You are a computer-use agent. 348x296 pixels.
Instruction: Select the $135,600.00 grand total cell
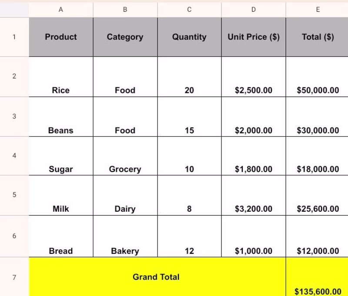[317, 277]
